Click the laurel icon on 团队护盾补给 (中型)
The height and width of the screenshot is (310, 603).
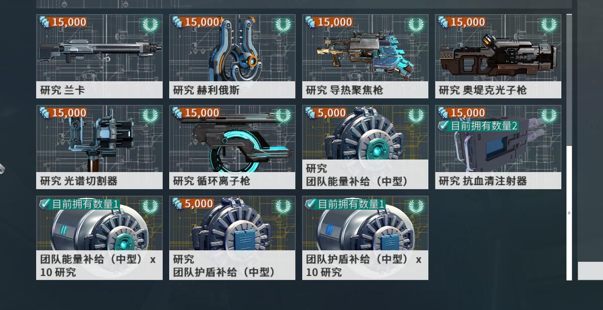283,206
